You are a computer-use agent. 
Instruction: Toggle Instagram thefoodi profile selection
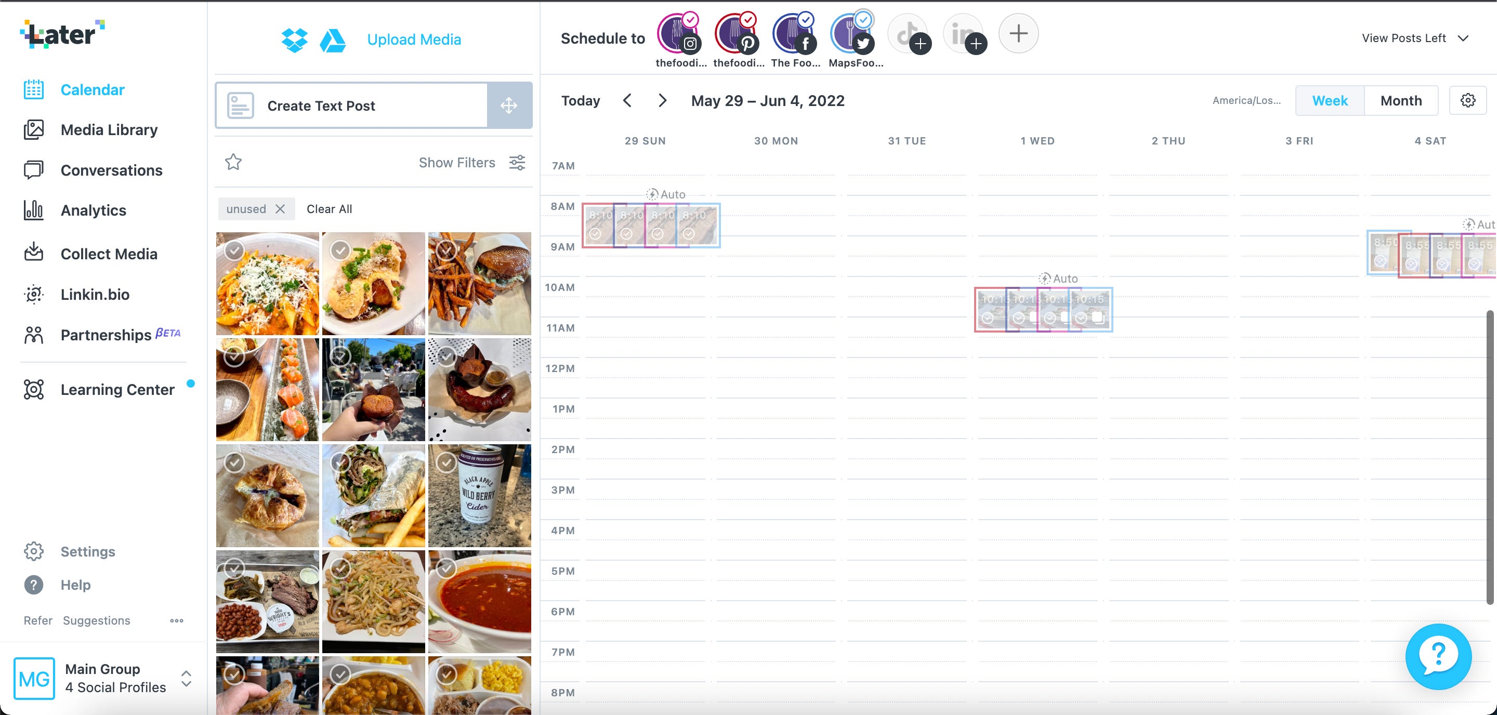(679, 34)
